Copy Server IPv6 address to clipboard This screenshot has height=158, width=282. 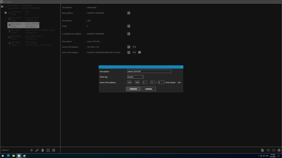(129, 52)
